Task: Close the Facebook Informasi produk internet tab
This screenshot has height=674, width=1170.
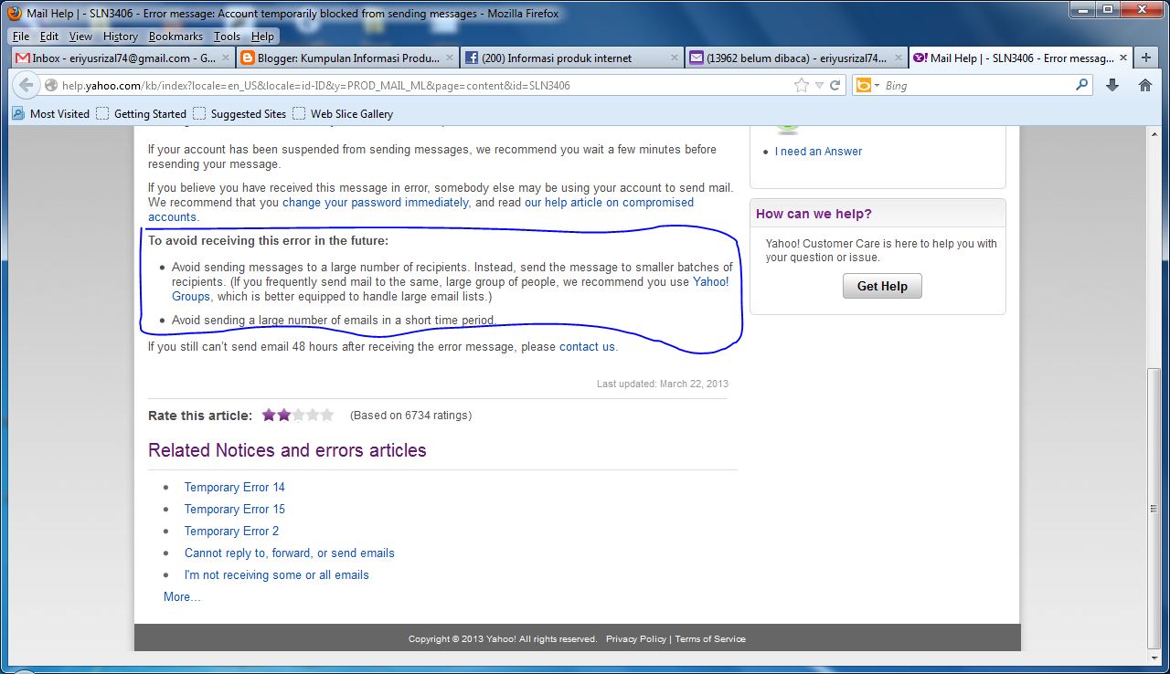Action: click(674, 58)
